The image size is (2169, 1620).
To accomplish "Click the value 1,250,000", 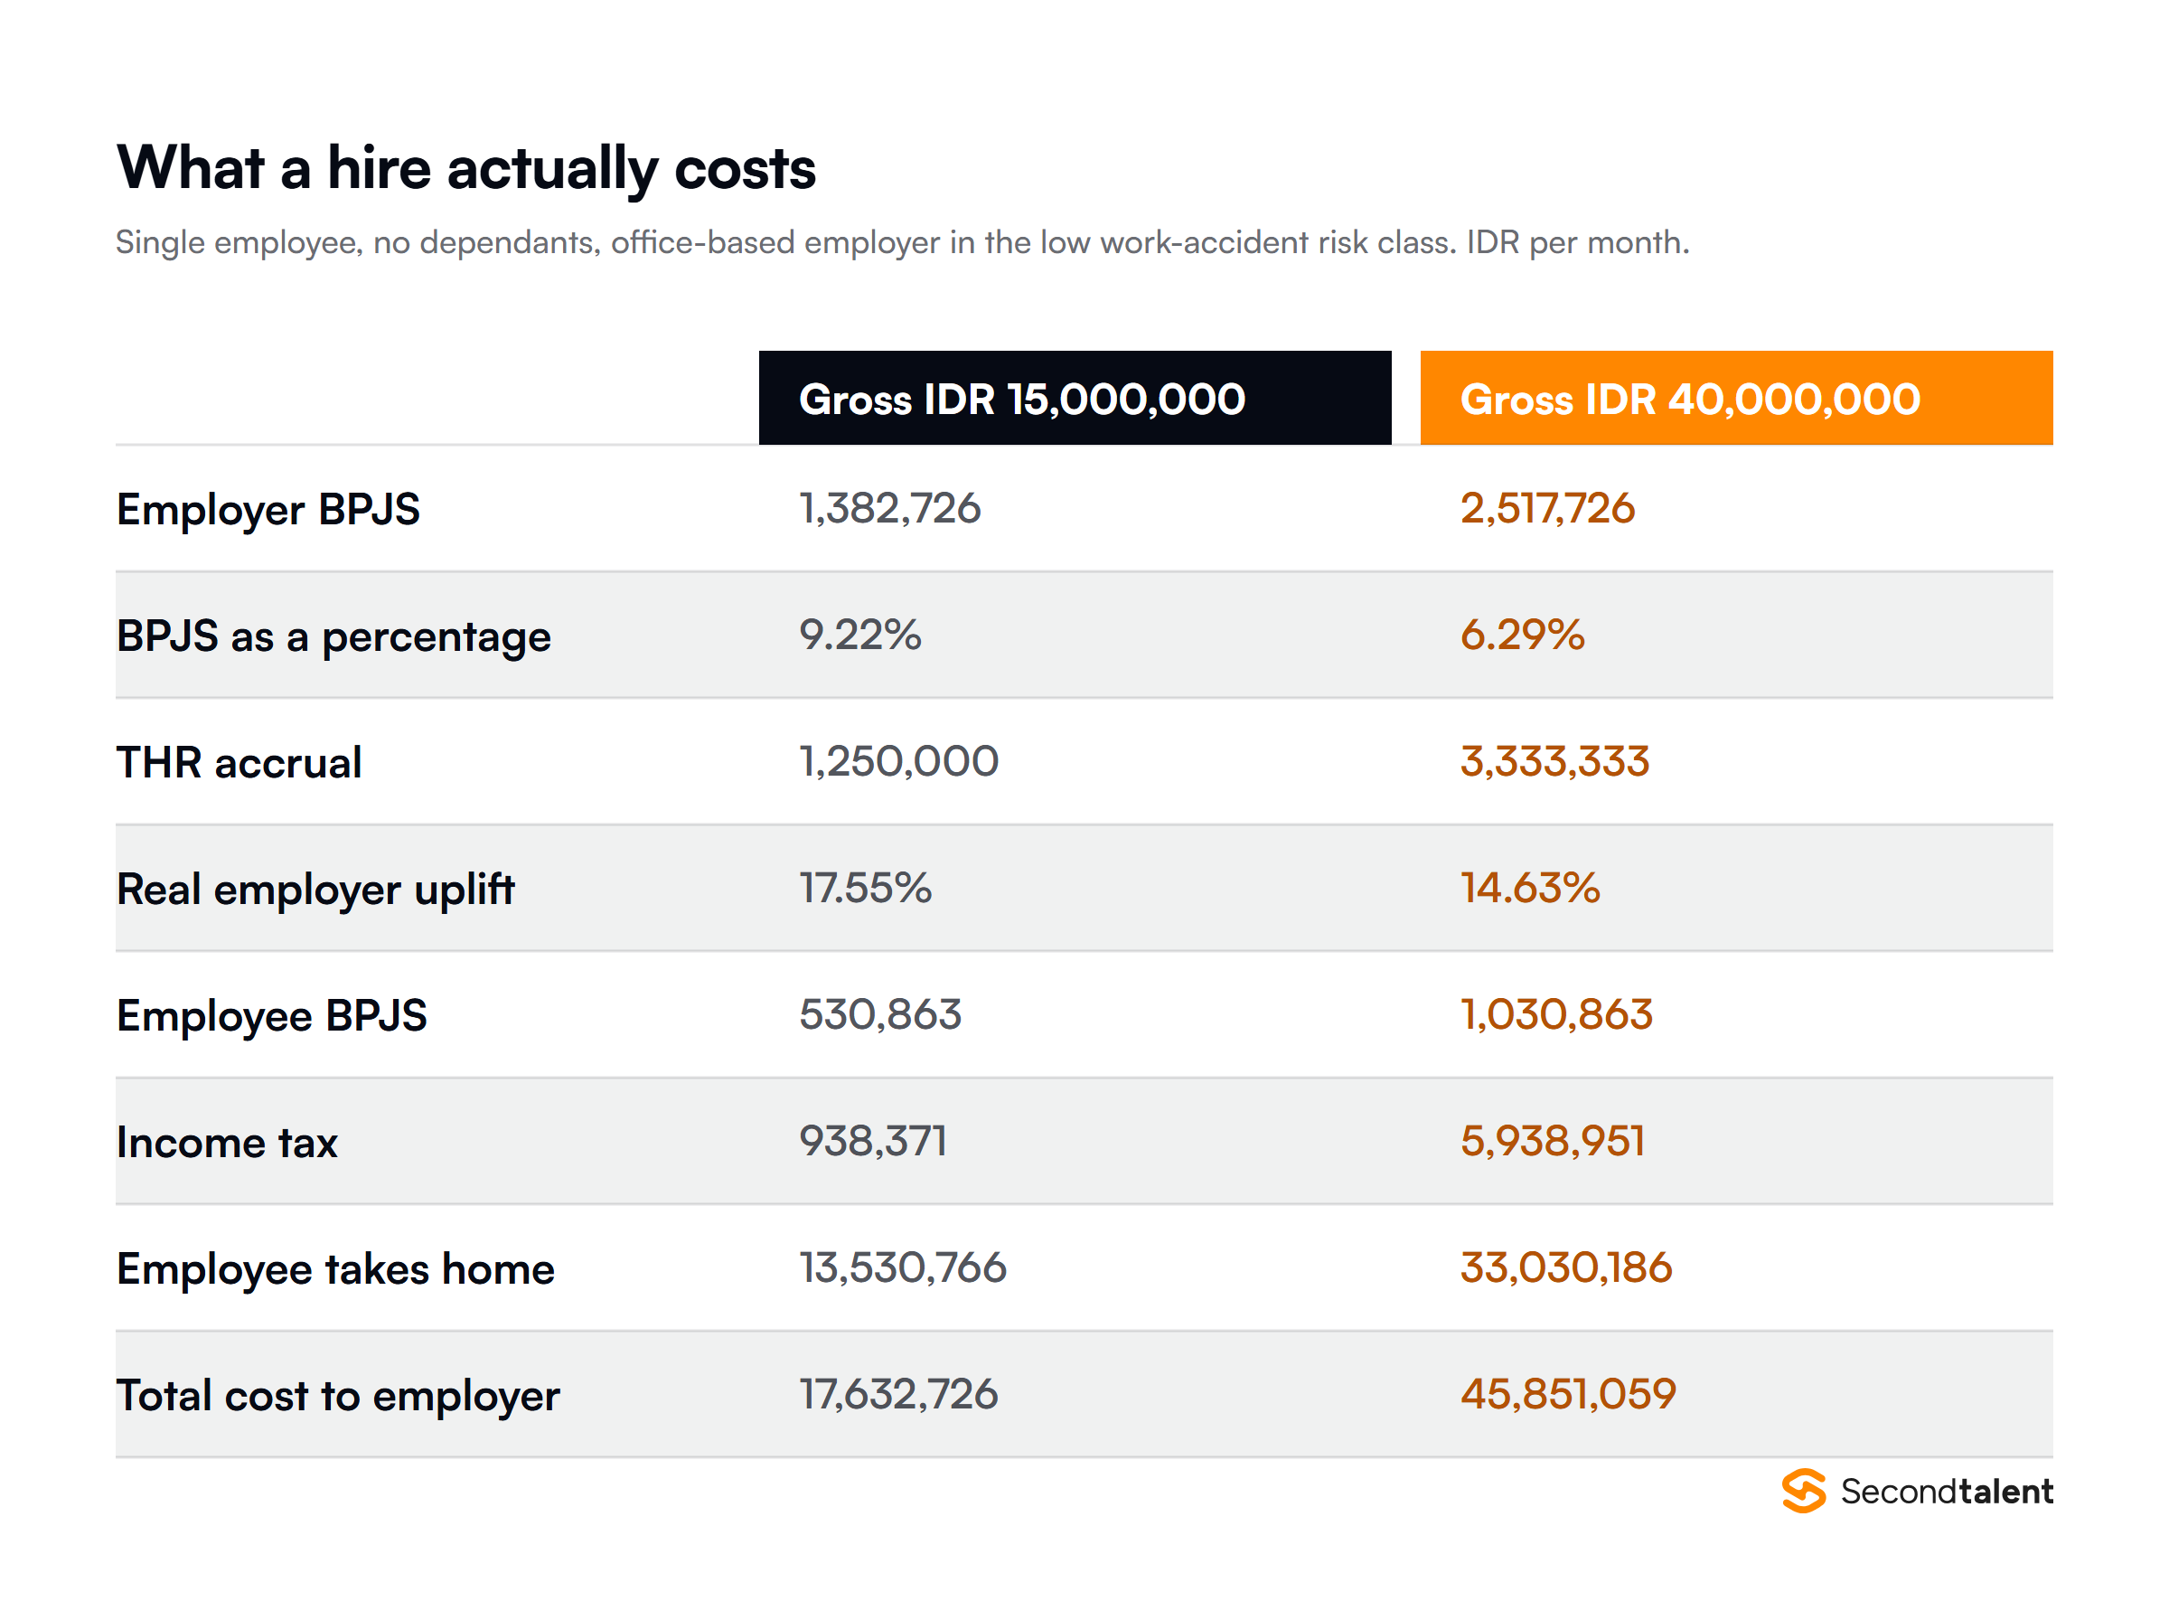I will [x=898, y=761].
